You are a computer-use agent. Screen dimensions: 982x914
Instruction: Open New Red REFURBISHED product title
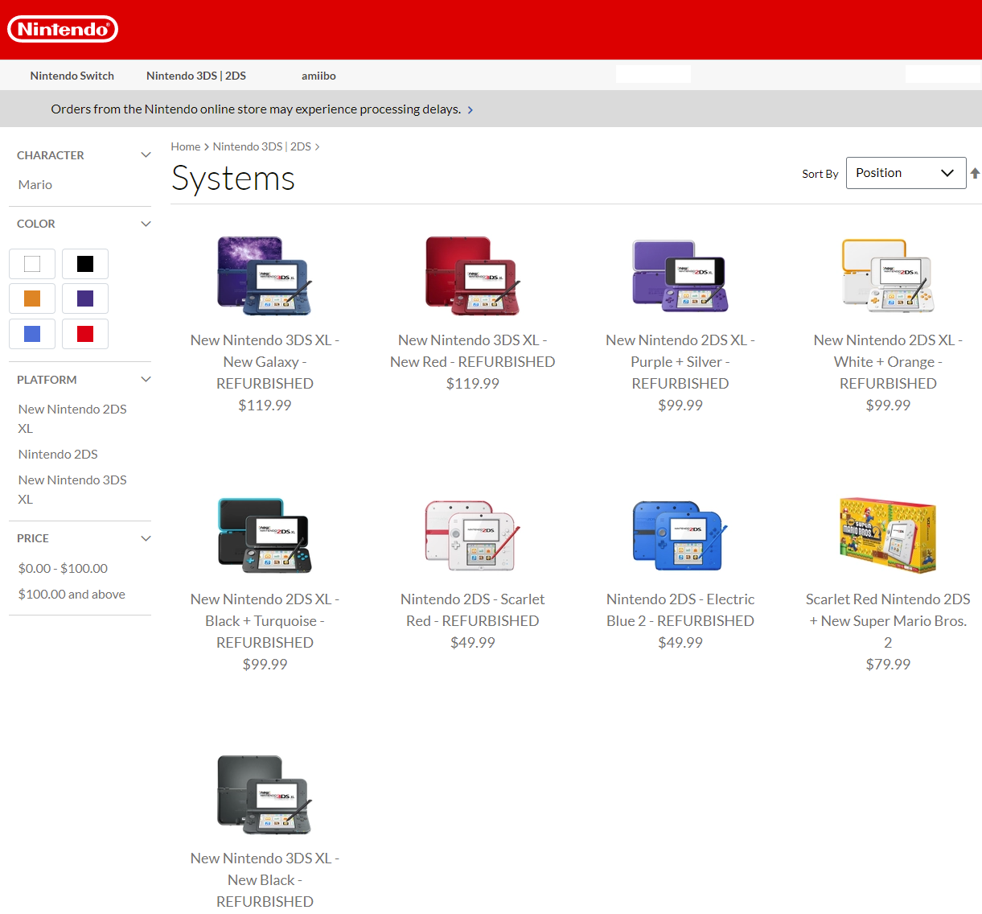[x=473, y=352]
